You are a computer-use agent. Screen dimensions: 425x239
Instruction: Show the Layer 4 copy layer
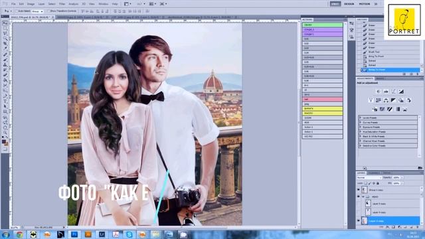click(x=359, y=212)
